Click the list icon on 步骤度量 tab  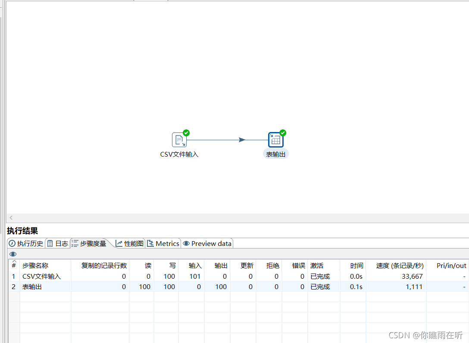pyautogui.click(x=75, y=243)
